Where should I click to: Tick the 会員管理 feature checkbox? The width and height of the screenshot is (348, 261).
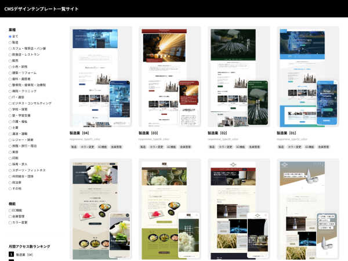point(10,216)
